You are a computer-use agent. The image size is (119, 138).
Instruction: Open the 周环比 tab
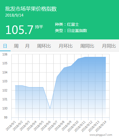click(44, 46)
